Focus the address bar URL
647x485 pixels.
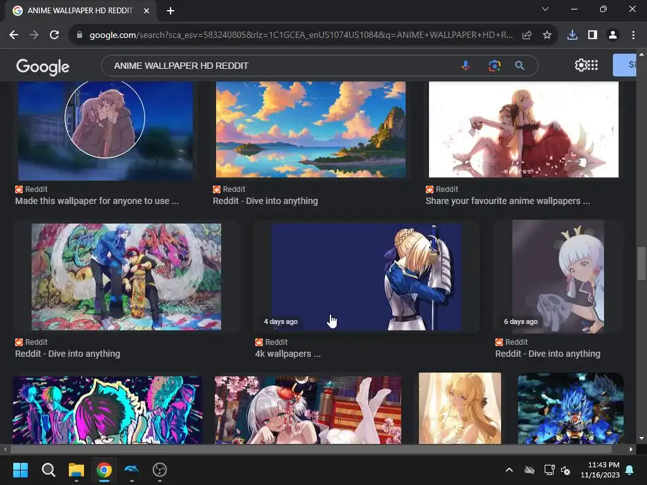(x=301, y=35)
